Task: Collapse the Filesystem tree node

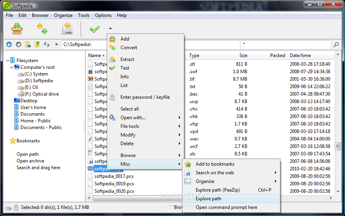Action: pos(8,61)
